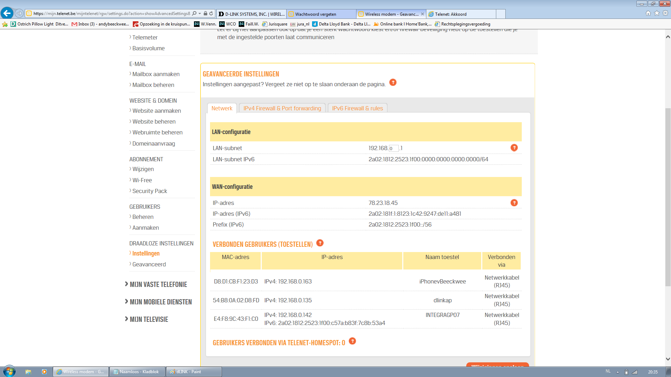
Task: Switch to D-LINK SYSTEMS browser tab
Action: pos(251,14)
